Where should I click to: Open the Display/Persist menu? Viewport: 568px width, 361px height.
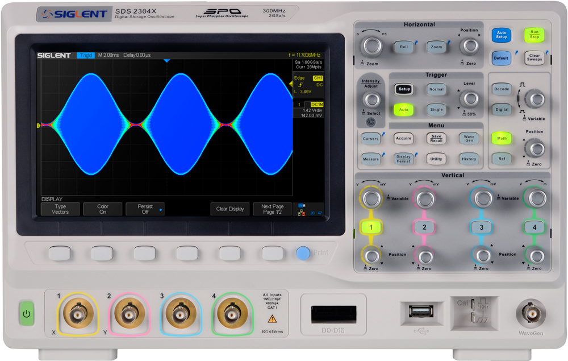tap(403, 159)
